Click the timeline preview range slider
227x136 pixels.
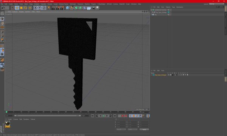[x=47, y=116]
